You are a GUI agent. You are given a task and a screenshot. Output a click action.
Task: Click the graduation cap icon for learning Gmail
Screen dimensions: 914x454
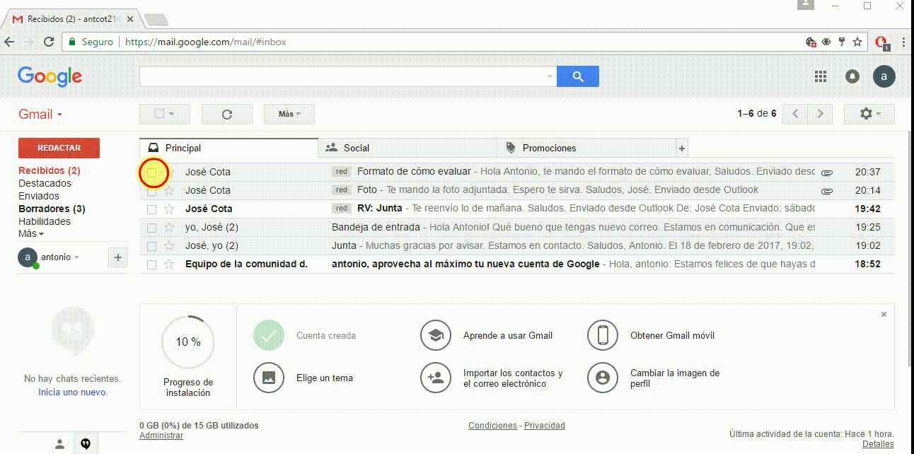pos(436,335)
